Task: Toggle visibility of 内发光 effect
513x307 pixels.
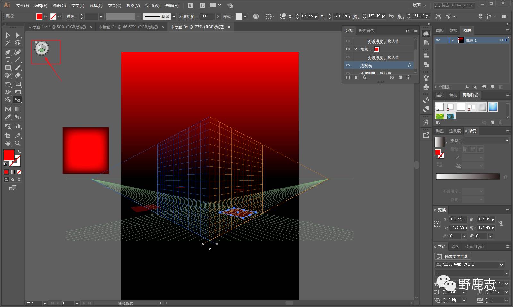Action: pos(348,65)
